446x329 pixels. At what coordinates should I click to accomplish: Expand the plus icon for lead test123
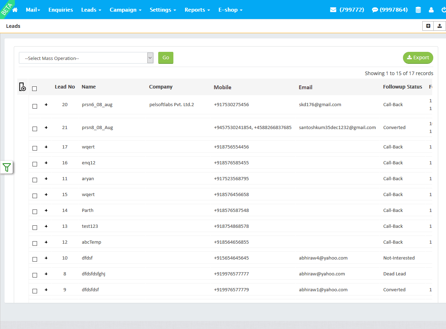(x=46, y=226)
